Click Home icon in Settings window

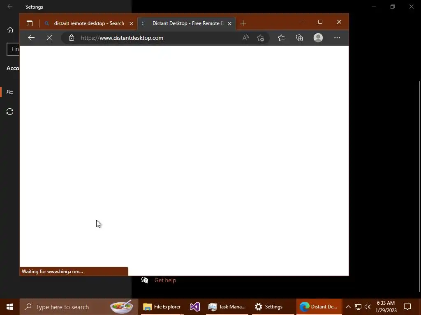(10, 30)
